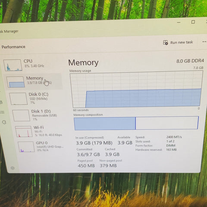Open the Details list sidebar icon

click(x=2, y=112)
